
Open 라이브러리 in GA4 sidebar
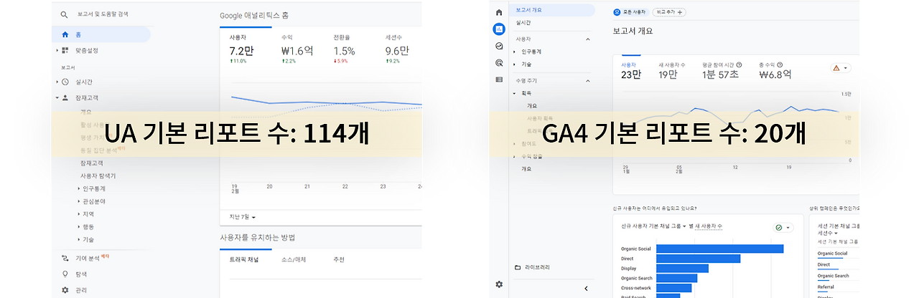coord(537,267)
